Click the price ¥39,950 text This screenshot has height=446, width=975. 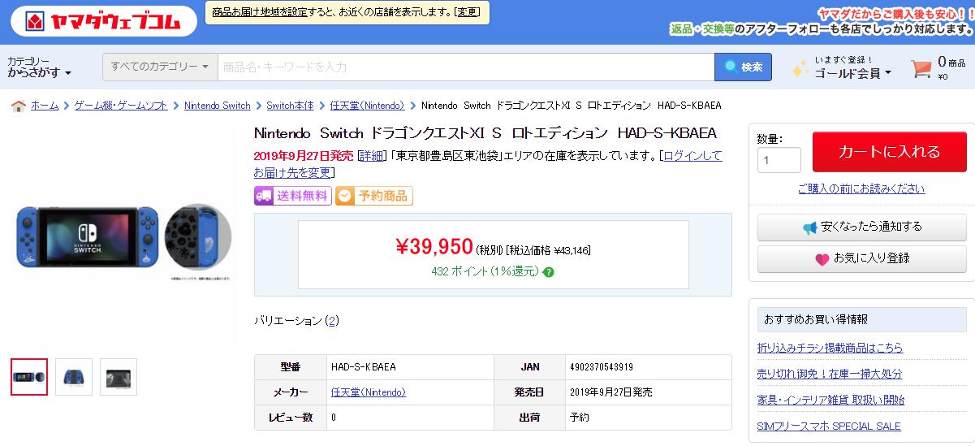434,246
